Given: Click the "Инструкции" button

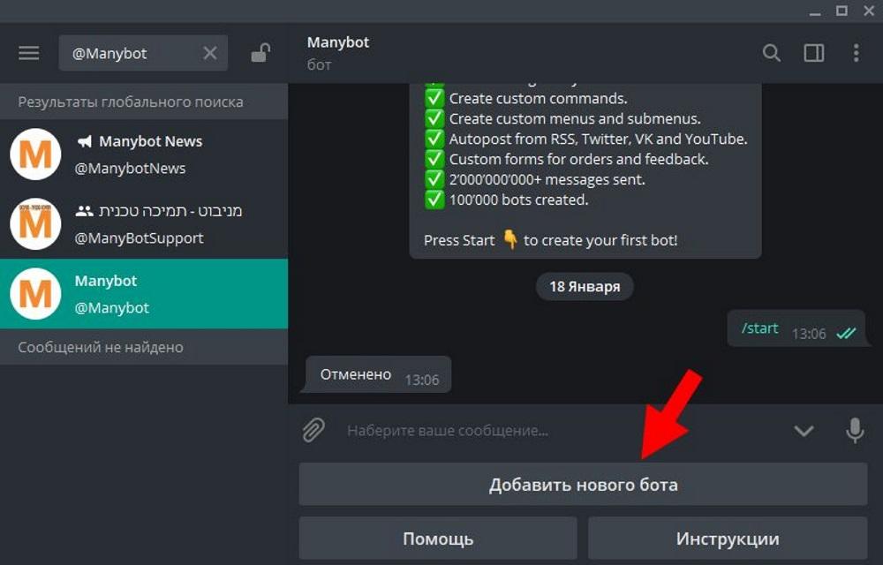Looking at the screenshot, I should pyautogui.click(x=728, y=539).
